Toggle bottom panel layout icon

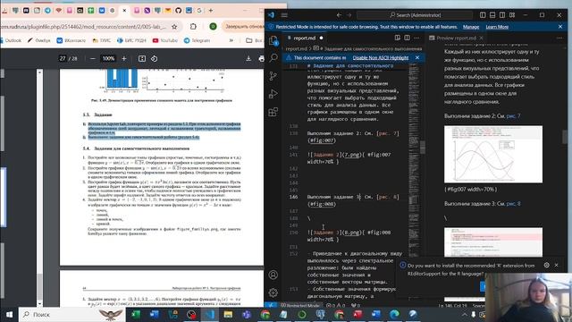click(x=492, y=15)
